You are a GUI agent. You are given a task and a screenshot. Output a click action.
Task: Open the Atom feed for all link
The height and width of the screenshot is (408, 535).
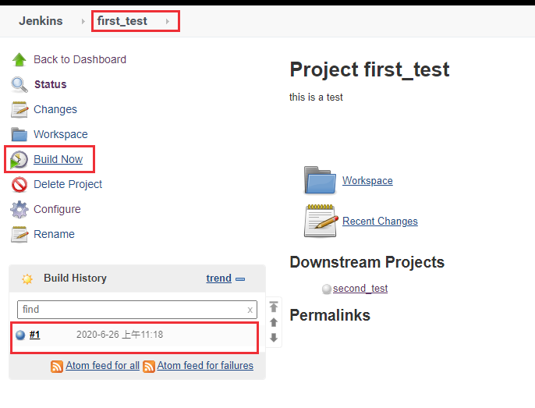point(102,365)
